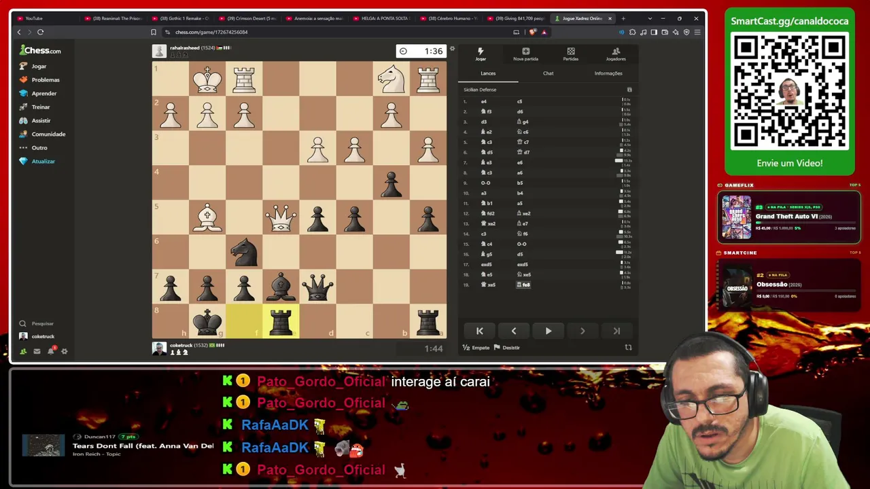Open the browser extensions puzzle icon

point(632,32)
